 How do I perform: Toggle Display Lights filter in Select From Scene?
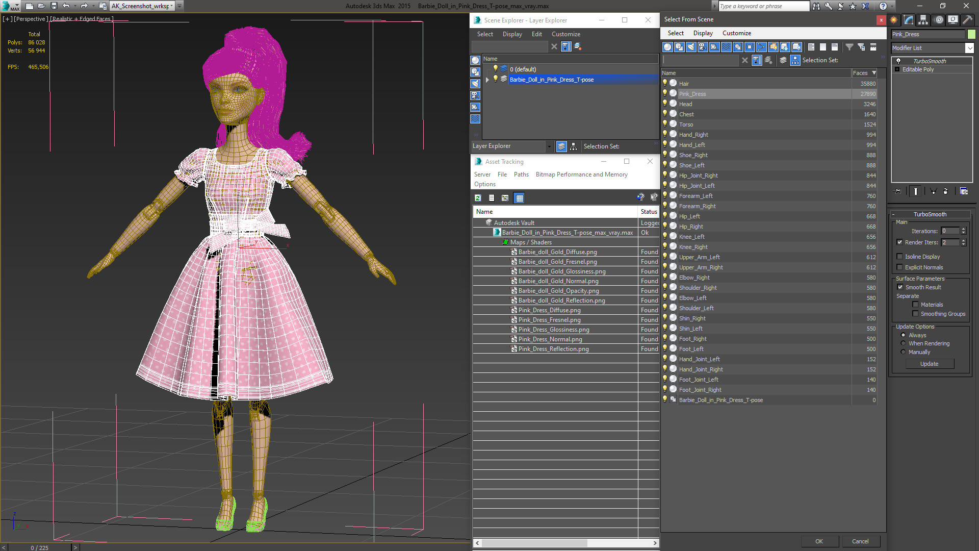(691, 47)
